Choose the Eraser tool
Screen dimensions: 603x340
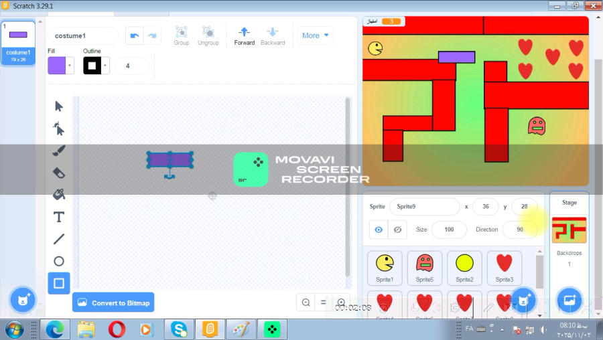coord(59,173)
